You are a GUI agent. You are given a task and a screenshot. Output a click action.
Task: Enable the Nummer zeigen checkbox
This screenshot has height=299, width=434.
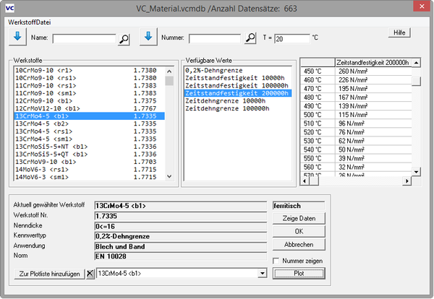[x=276, y=260]
